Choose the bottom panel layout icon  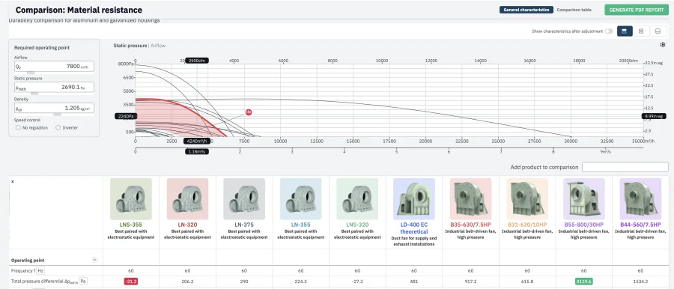pyautogui.click(x=658, y=31)
